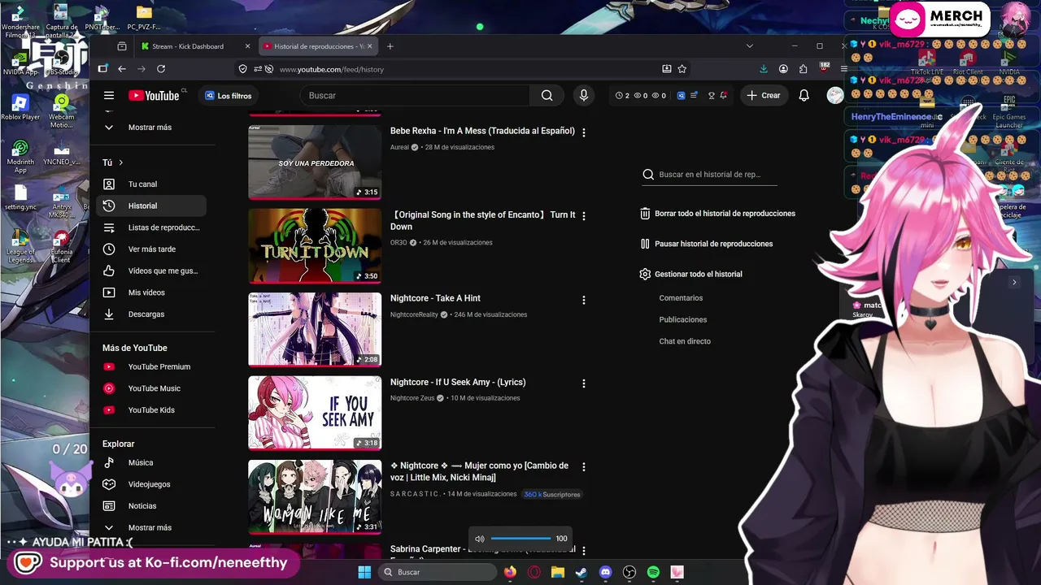1041x585 pixels.
Task: Select Roblox Player desktop shortcut
Action: (20, 107)
